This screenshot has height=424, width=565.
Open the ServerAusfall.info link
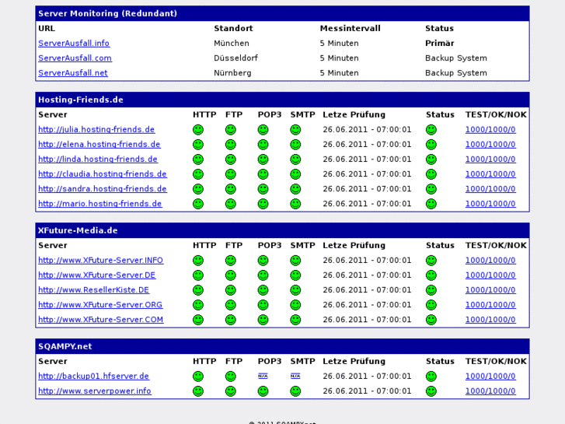coord(74,44)
